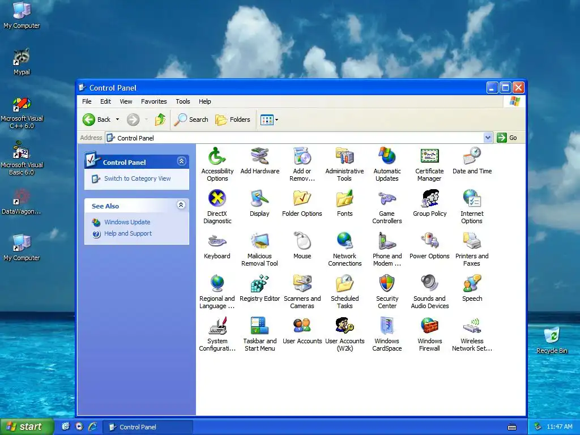Open Help and Support link
The height and width of the screenshot is (435, 580).
tap(128, 233)
